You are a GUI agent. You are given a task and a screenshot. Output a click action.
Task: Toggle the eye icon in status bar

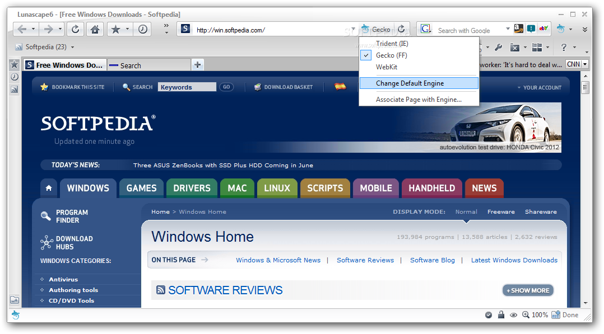[x=513, y=315]
